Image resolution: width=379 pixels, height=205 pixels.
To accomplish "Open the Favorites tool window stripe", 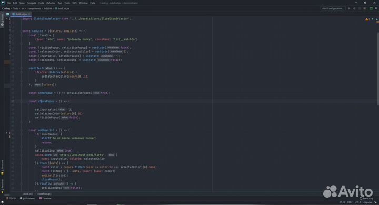I will pos(2,186).
